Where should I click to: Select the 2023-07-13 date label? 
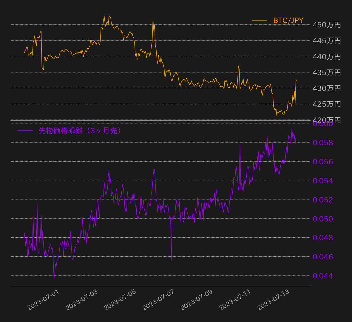(273, 300)
